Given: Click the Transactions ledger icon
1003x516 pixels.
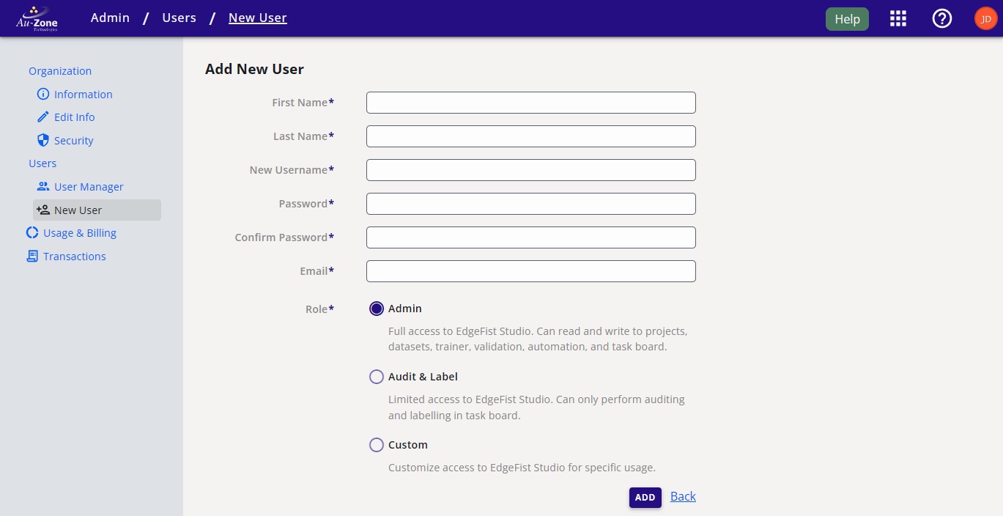Looking at the screenshot, I should (x=32, y=256).
